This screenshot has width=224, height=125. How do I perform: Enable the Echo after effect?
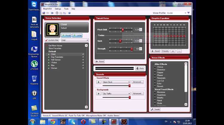click(159, 83)
